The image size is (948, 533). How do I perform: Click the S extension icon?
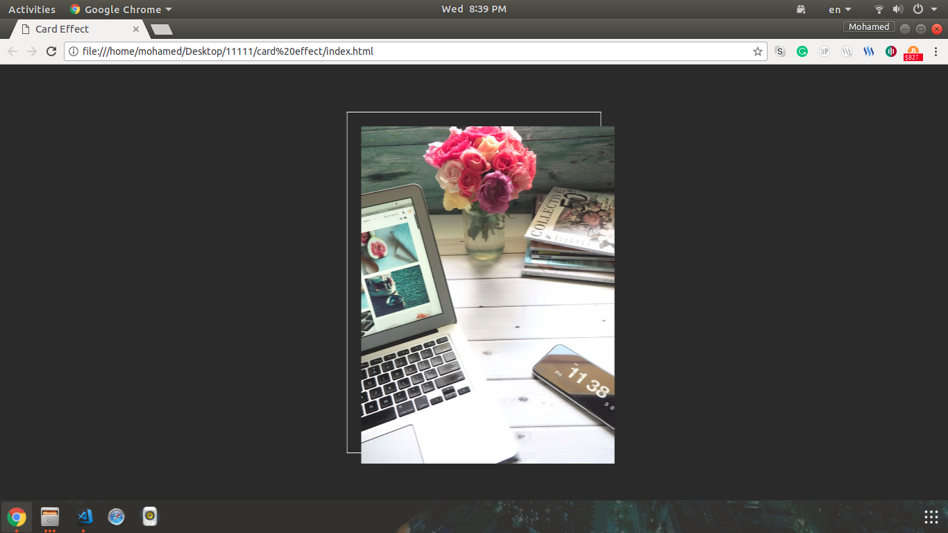[x=780, y=51]
